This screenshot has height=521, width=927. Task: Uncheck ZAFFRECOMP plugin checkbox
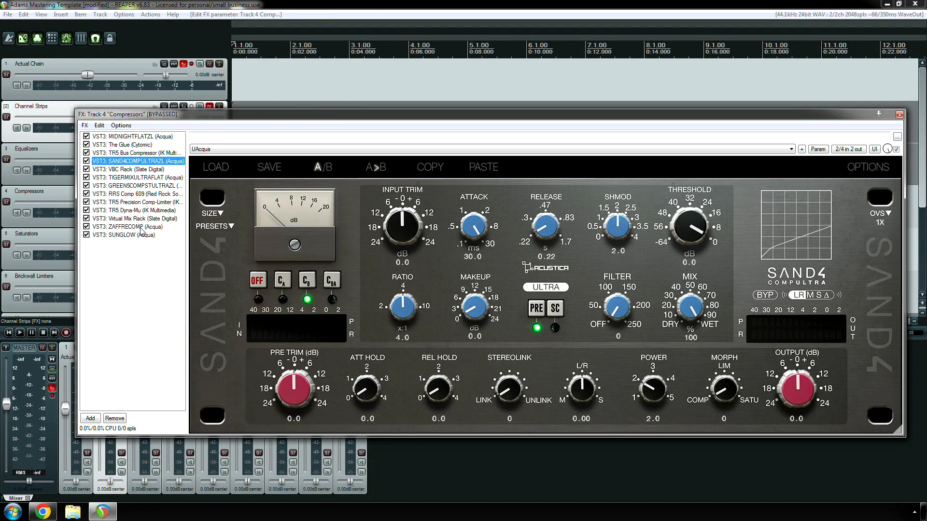click(86, 227)
